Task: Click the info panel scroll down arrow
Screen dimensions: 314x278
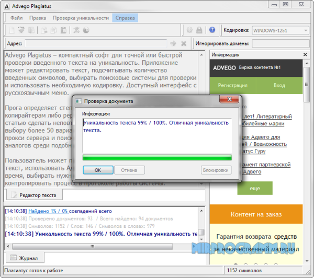Action: tap(307, 261)
